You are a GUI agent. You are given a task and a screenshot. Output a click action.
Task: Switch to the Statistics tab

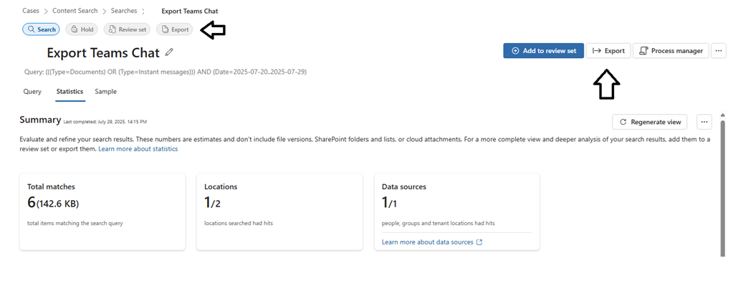(x=70, y=92)
